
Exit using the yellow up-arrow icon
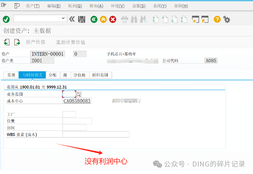[103, 19]
